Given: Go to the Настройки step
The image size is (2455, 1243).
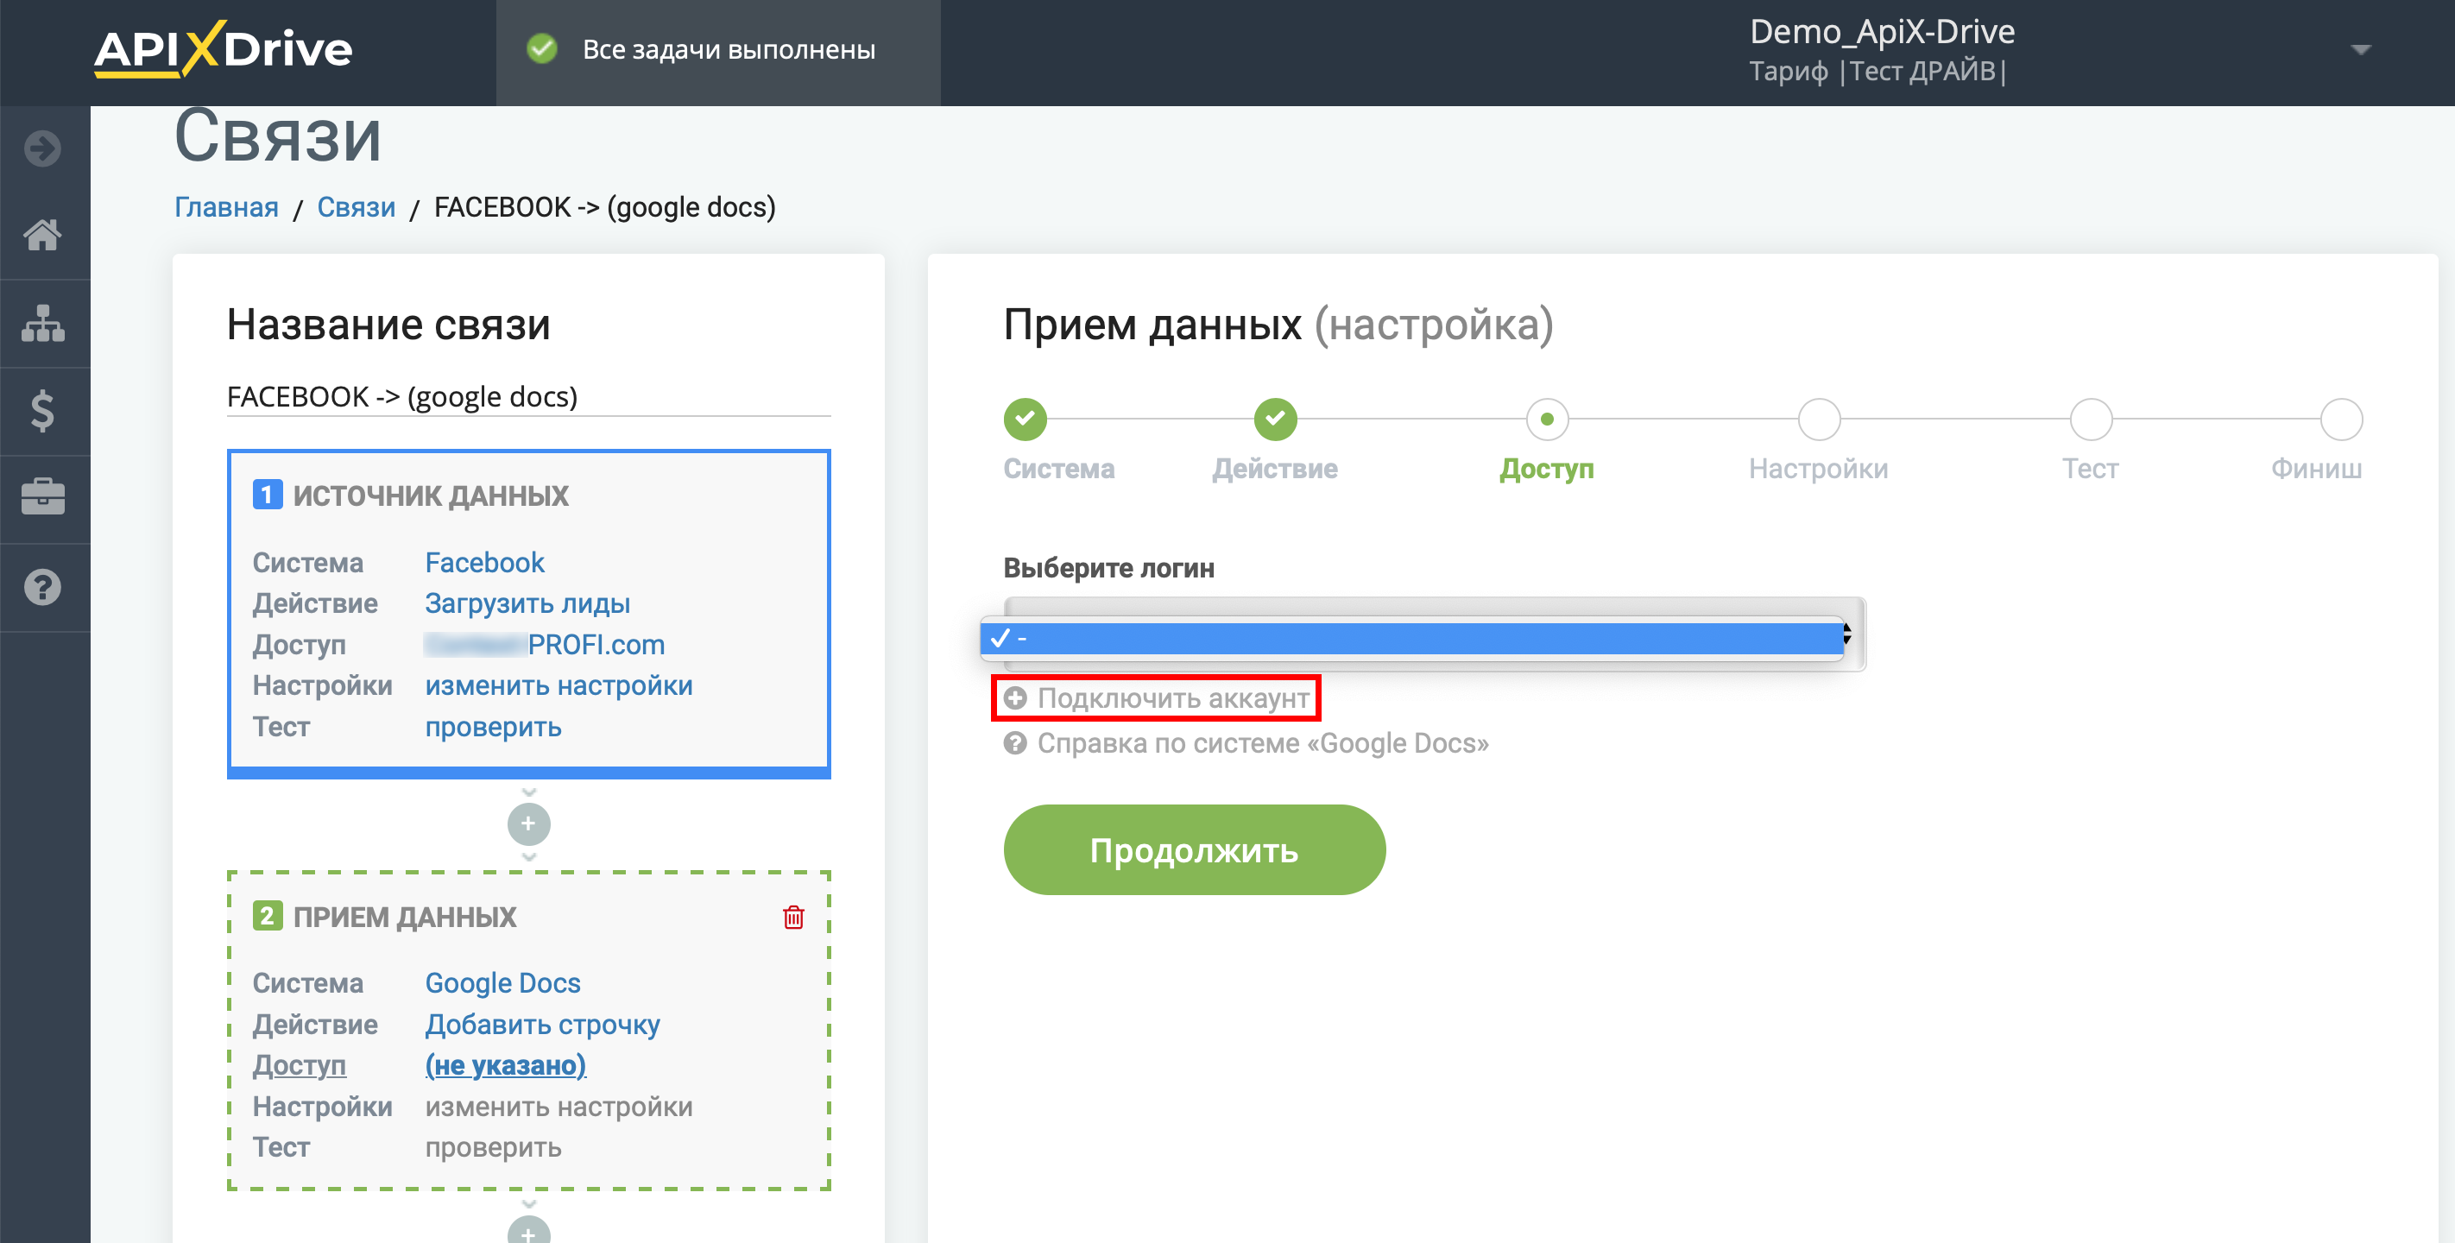Looking at the screenshot, I should pos(1819,420).
